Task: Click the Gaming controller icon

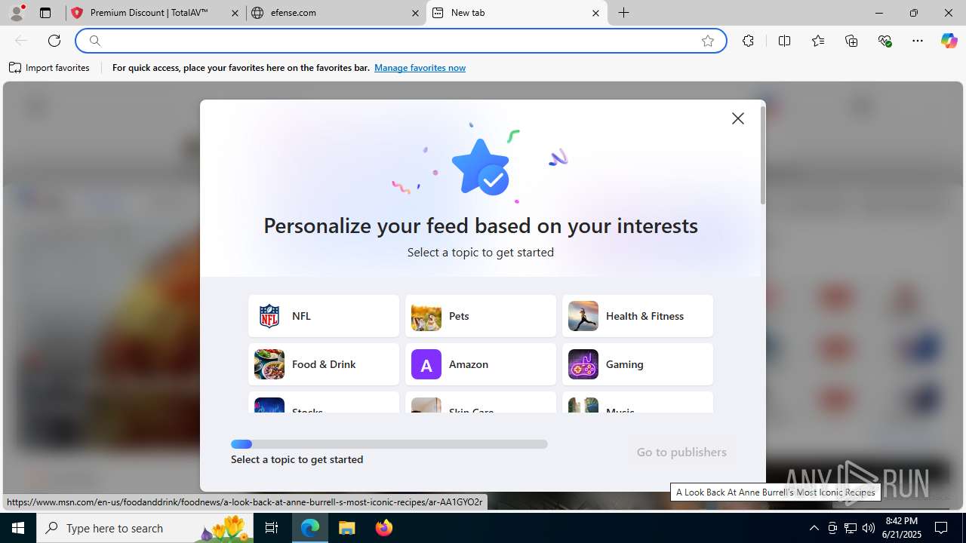Action: [x=583, y=364]
